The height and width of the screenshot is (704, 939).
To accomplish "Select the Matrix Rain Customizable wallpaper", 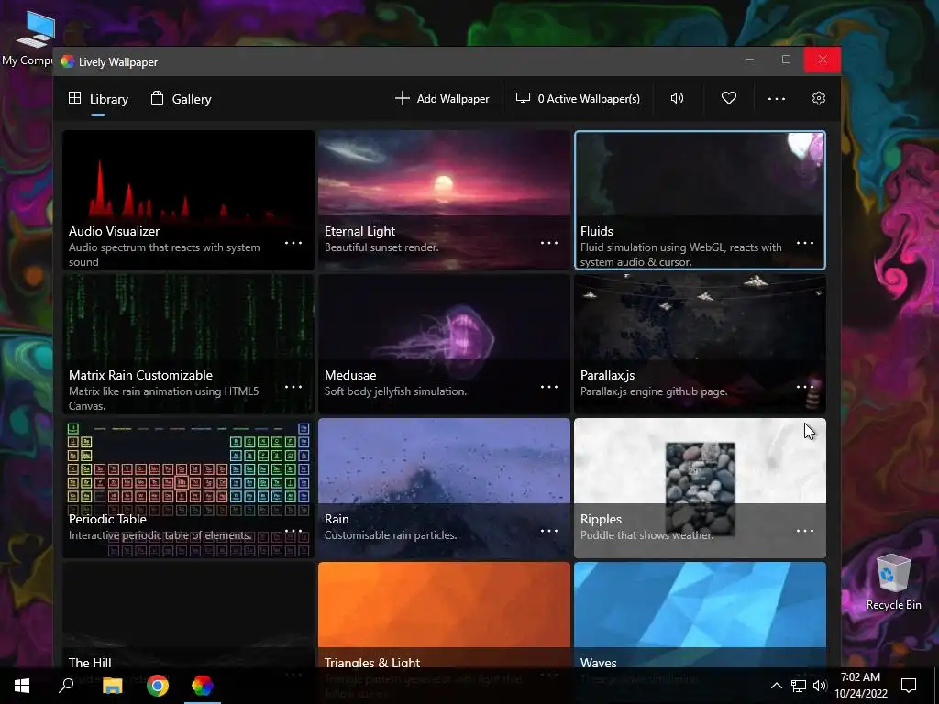I will click(189, 345).
